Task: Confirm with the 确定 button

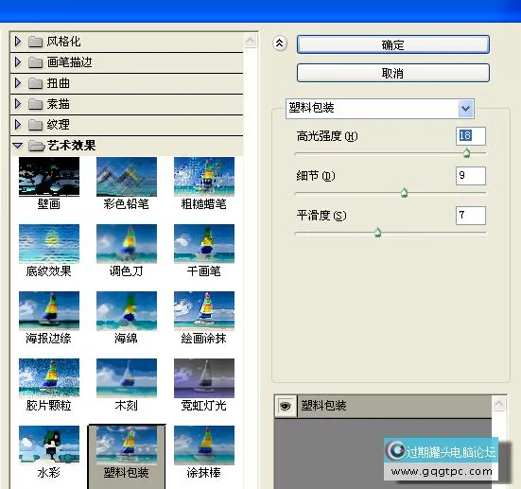Action: 393,44
